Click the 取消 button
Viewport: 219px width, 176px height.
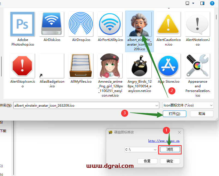[202, 114]
